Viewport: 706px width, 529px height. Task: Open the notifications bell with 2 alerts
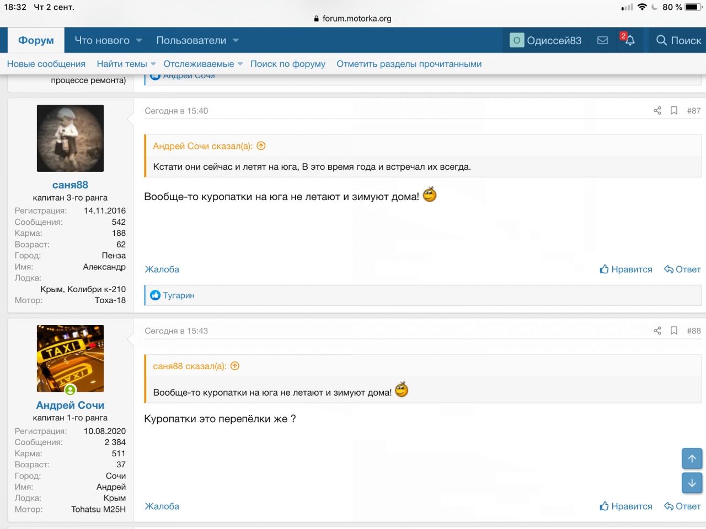[629, 40]
